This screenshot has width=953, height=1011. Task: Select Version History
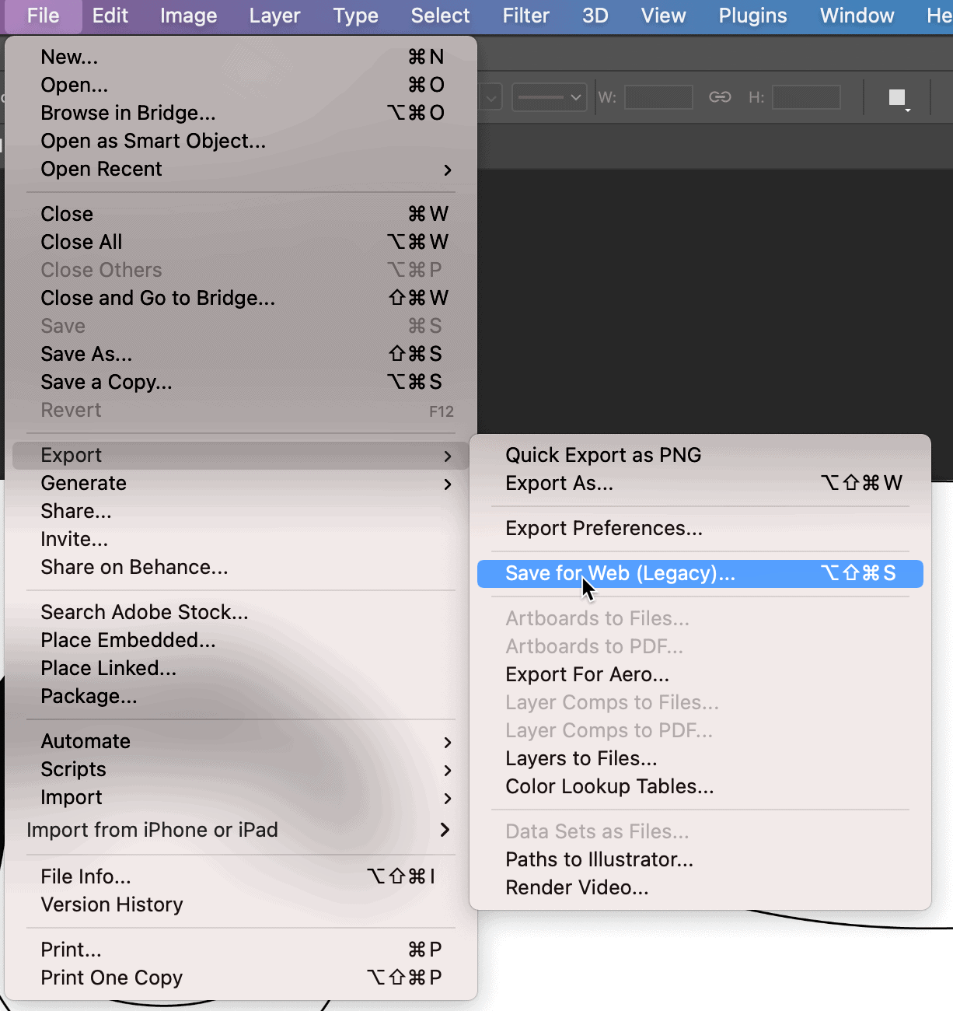[x=241, y=904]
